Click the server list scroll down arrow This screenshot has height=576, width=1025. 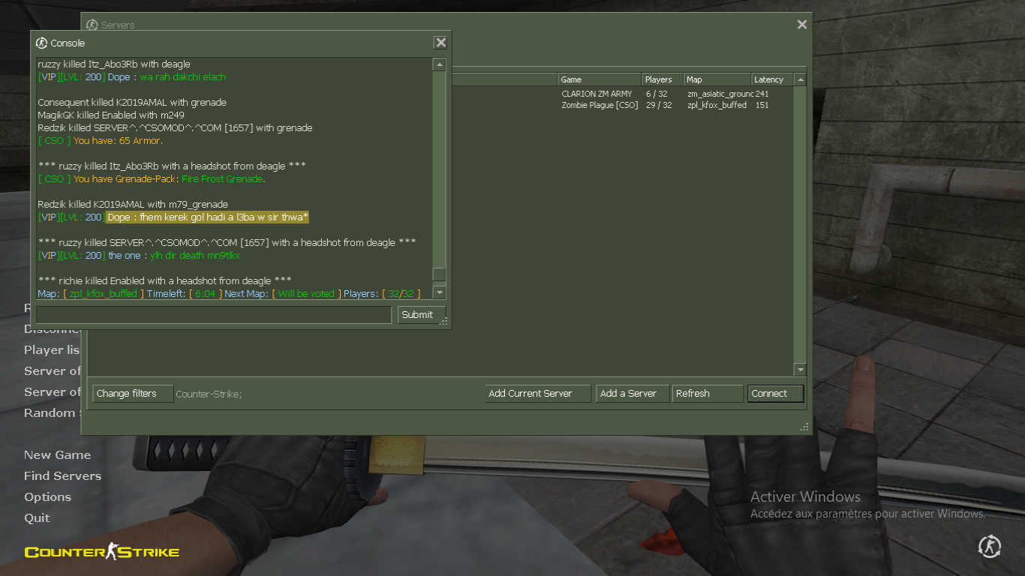[x=800, y=370]
